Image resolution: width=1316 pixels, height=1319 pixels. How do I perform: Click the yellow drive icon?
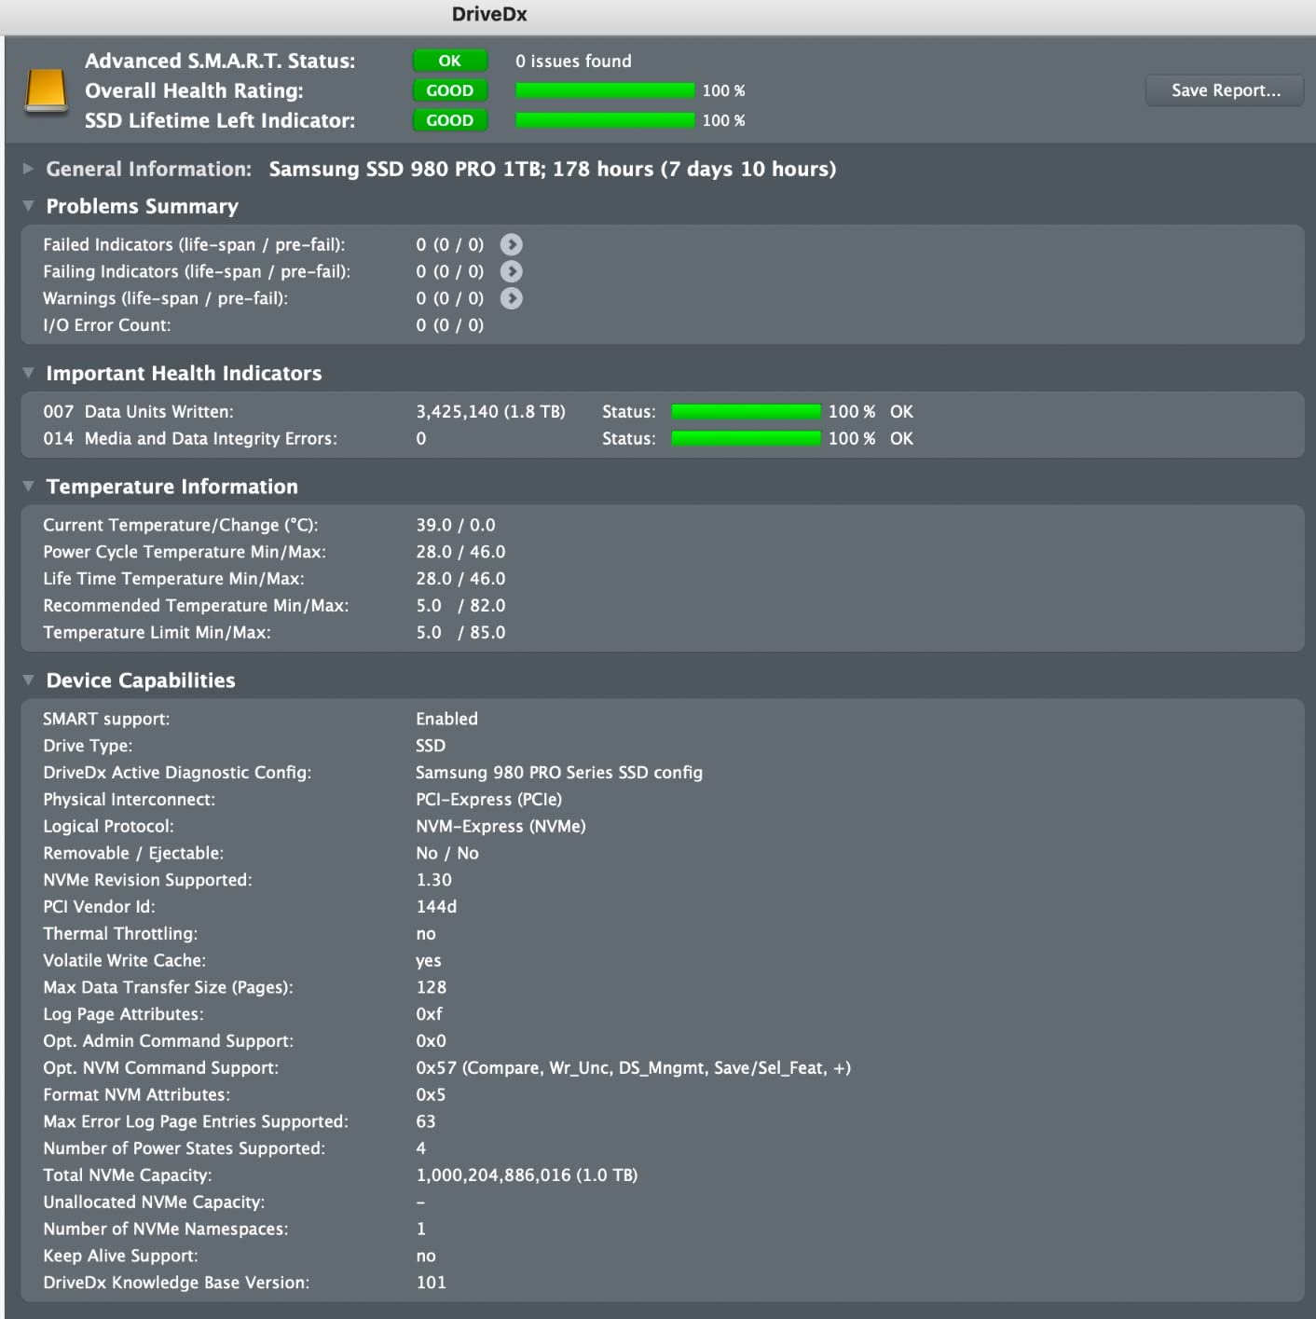(46, 91)
